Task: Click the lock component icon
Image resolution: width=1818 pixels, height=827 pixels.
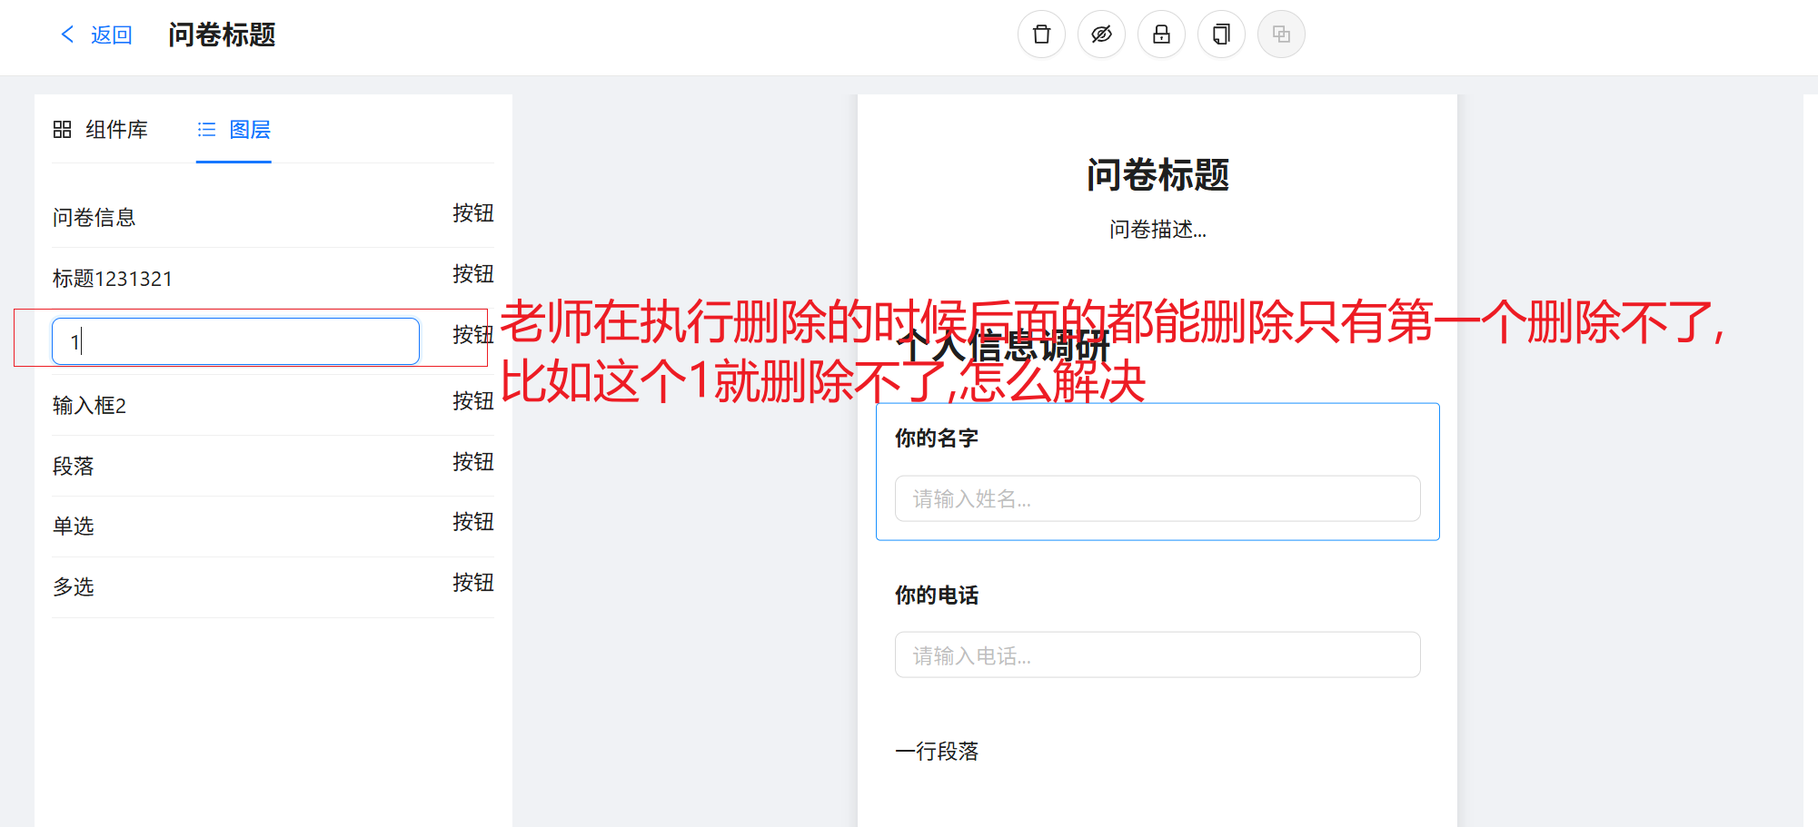Action: click(x=1161, y=34)
